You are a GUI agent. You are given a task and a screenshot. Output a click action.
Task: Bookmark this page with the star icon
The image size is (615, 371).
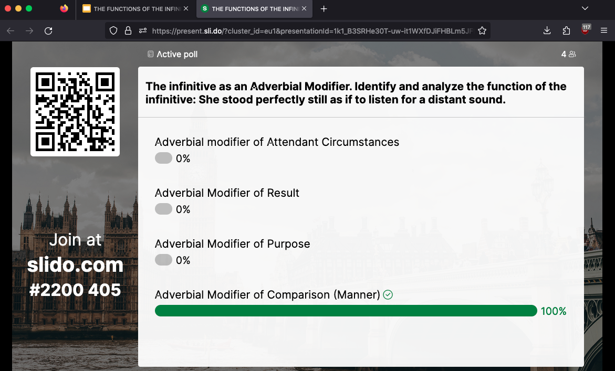(x=482, y=31)
